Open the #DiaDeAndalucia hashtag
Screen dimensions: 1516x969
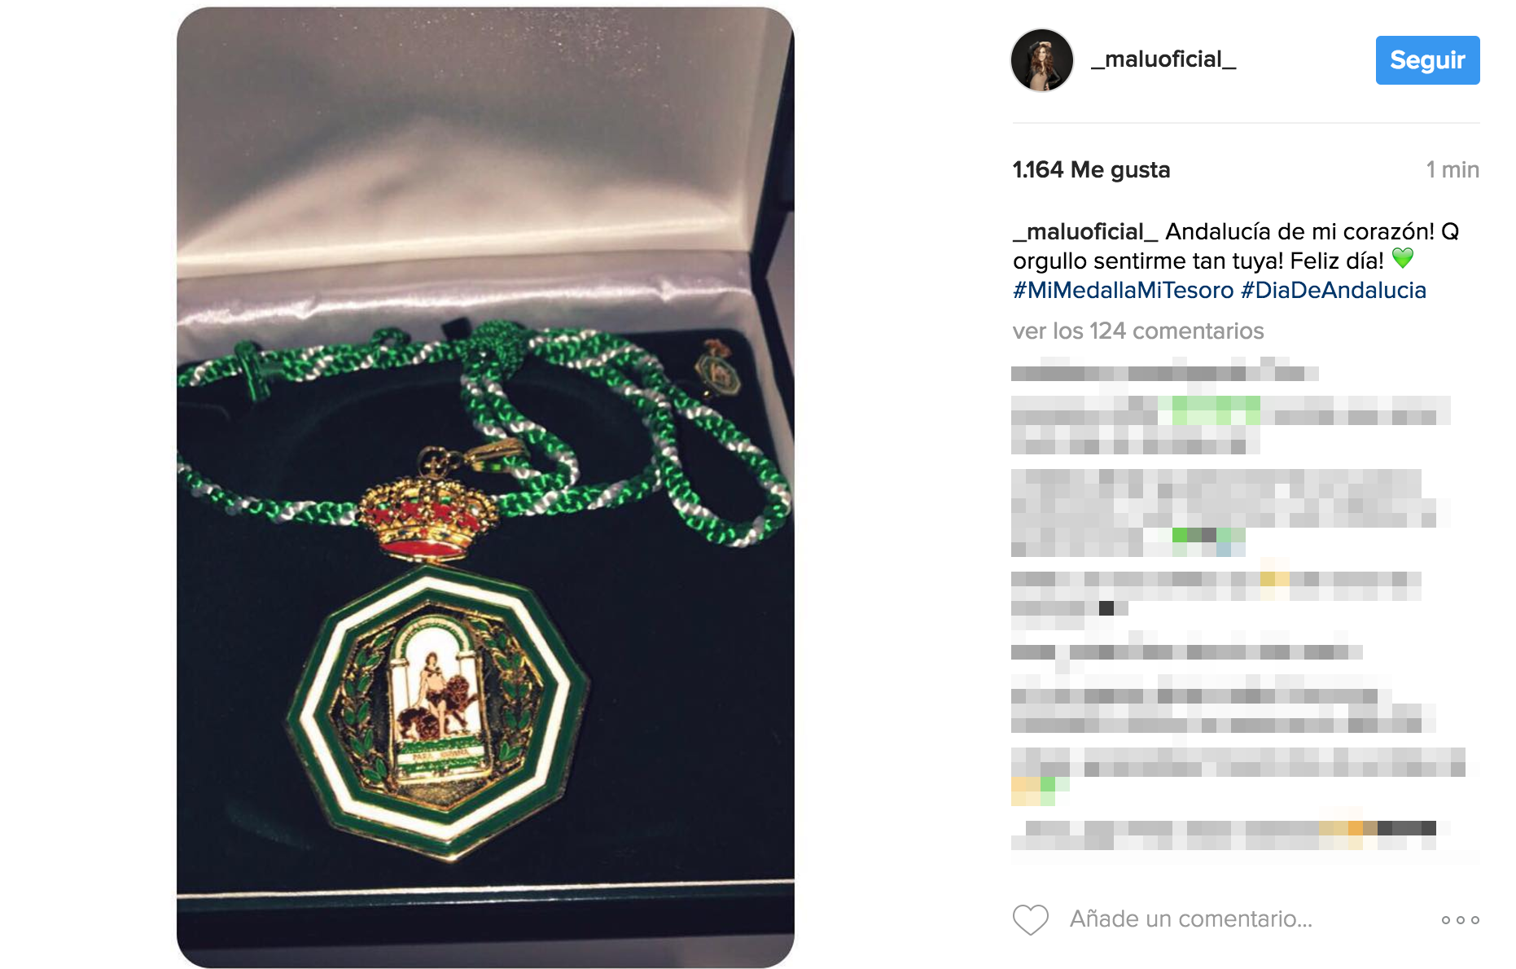point(1333,291)
